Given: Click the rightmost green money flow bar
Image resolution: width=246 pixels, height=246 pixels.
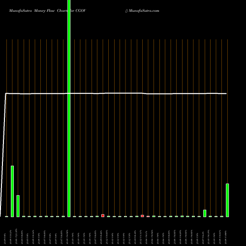Looking at the screenshot, I should 227,200.
